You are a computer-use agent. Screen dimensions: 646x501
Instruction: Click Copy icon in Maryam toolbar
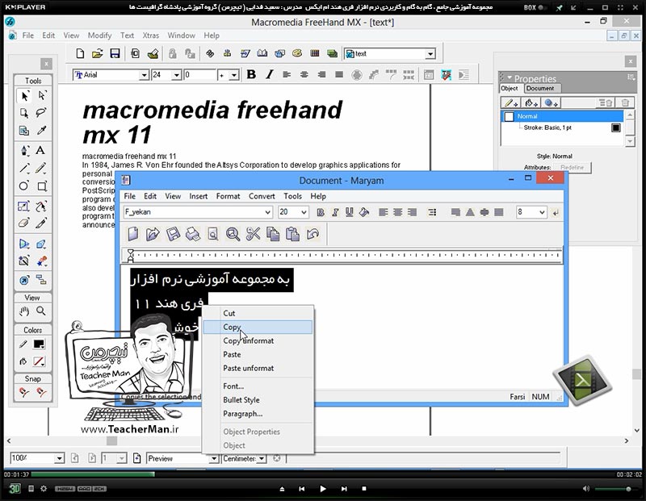pos(273,234)
